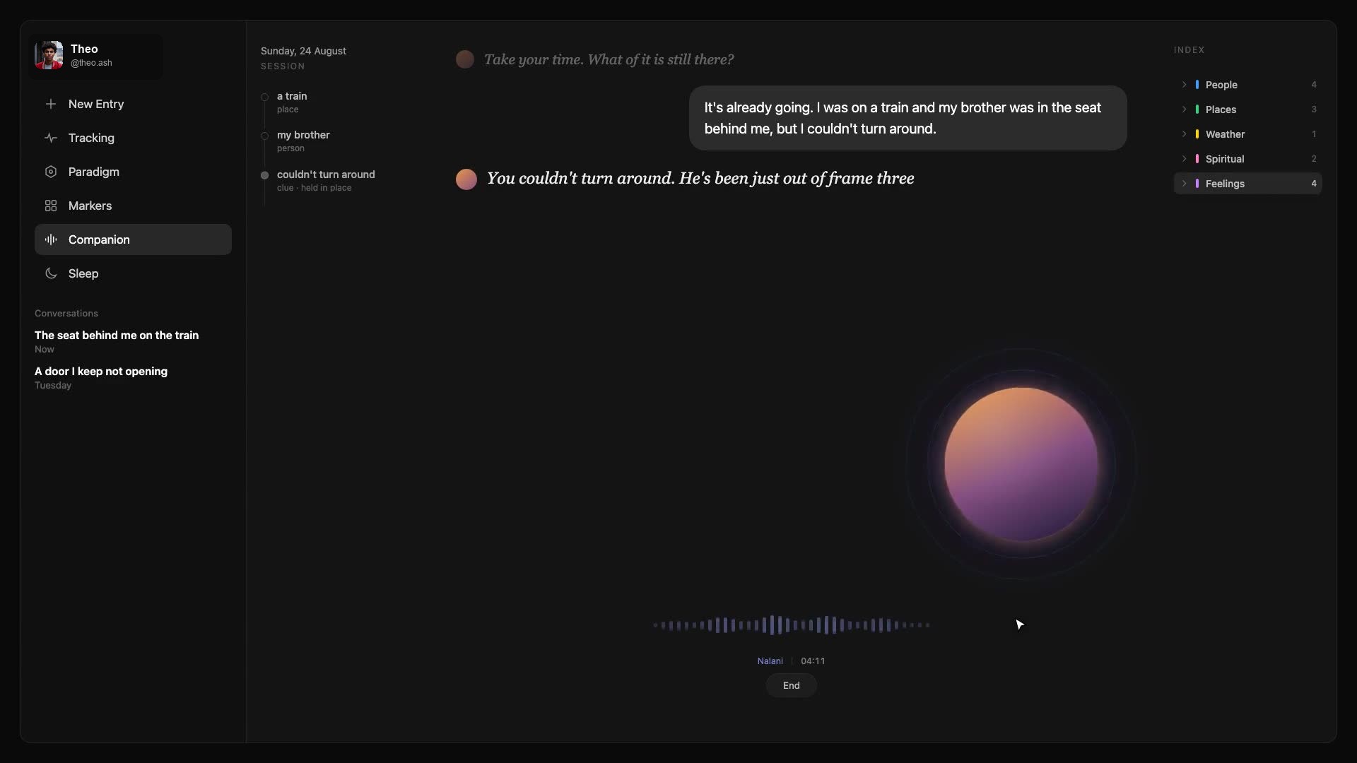Open 'The seat behind me on the train' conversation
The width and height of the screenshot is (1357, 763).
pyautogui.click(x=117, y=341)
